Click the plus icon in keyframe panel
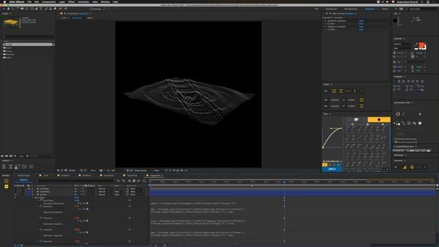The width and height of the screenshot is (439, 247). pos(420,114)
